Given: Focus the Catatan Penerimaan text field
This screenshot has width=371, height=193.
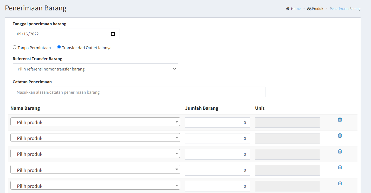Looking at the screenshot, I should pyautogui.click(x=139, y=92).
